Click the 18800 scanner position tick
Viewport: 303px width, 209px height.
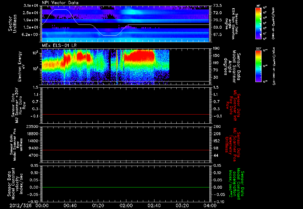33,134
